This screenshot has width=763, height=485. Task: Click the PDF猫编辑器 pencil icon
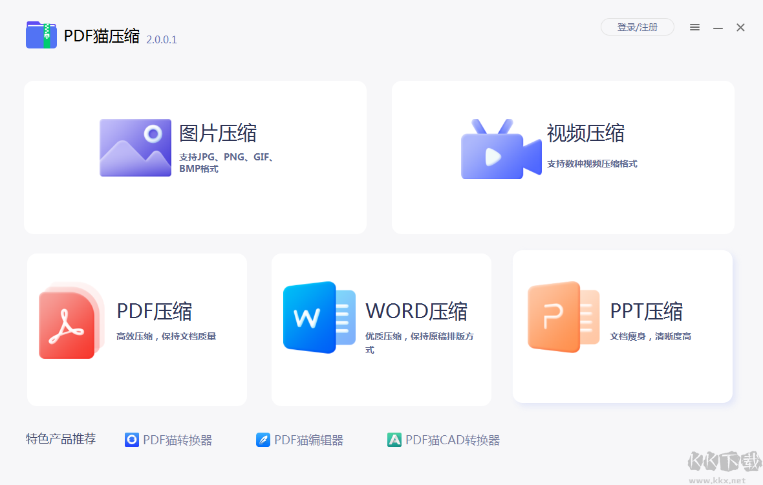click(263, 440)
